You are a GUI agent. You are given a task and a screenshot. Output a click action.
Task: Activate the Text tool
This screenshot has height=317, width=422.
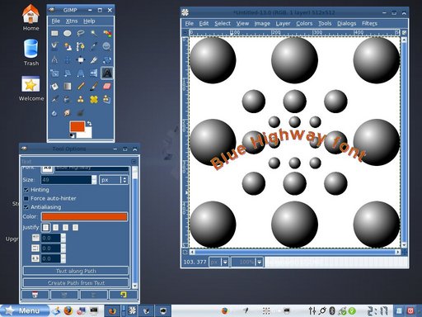click(x=107, y=73)
